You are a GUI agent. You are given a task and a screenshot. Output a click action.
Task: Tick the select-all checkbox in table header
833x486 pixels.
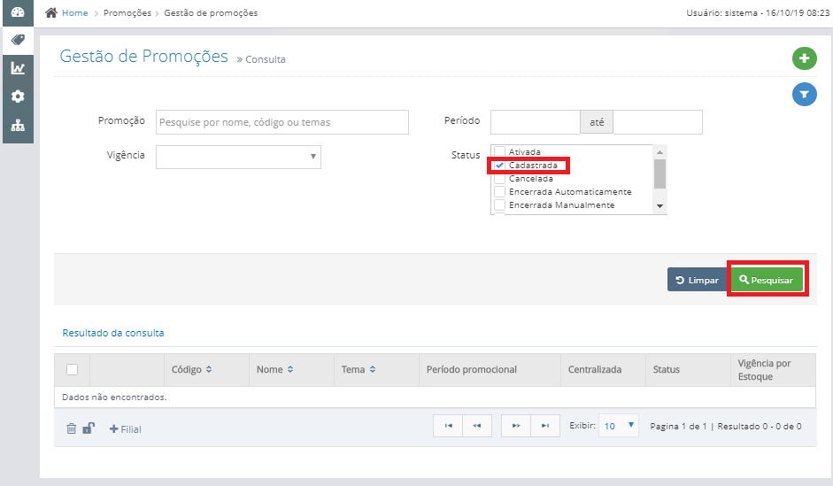(x=73, y=369)
